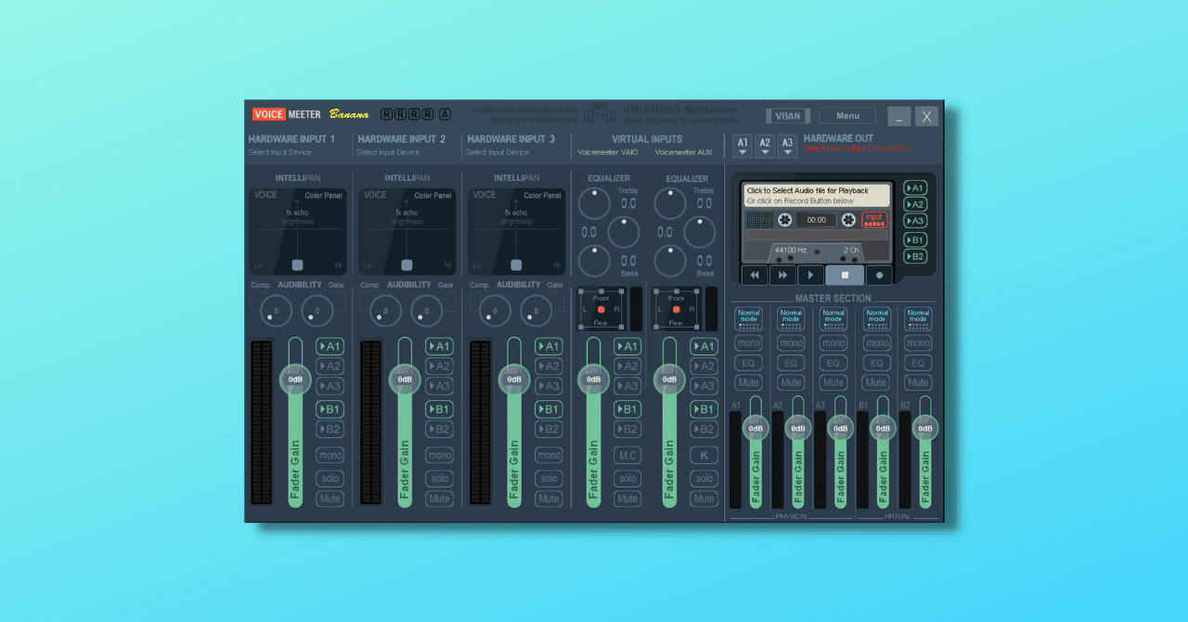Click the Fader Gain slider knob on Voicemeeter VAIO
This screenshot has width=1188, height=622.
[592, 379]
